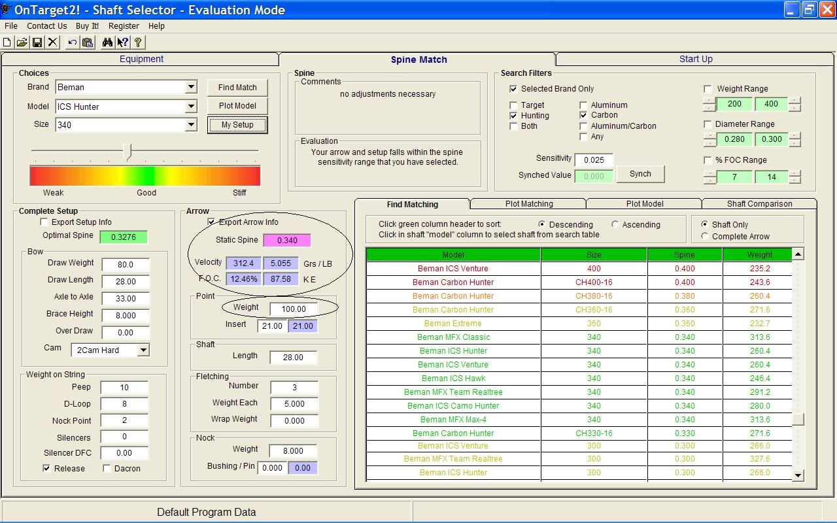Switch to the Equipment tab
This screenshot has height=523, width=837.
141,59
